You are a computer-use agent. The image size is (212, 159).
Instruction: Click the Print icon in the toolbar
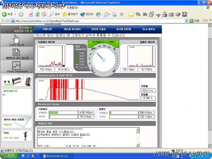point(114,14)
